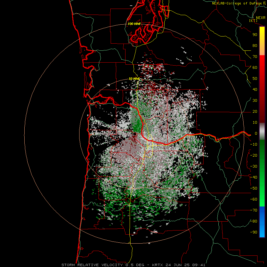The width and height of the screenshot is (267, 267).
Task: Click the positive 50 scale label
Action: click(x=255, y=79)
